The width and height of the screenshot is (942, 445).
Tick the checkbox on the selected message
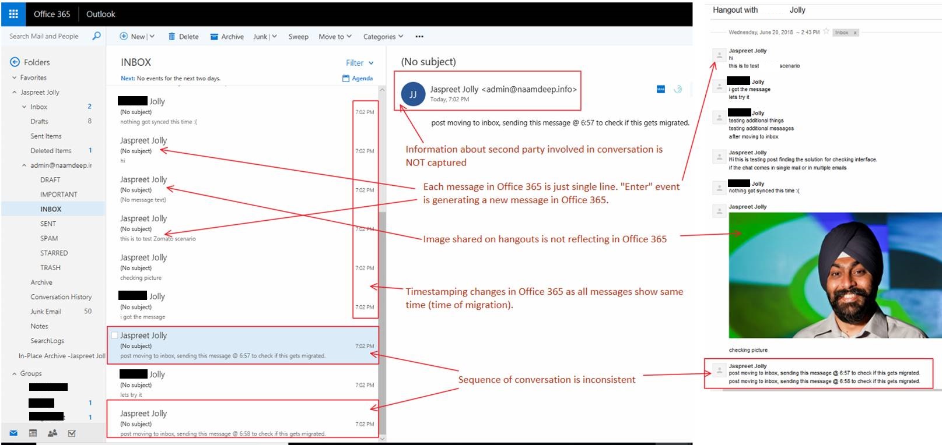pos(115,335)
